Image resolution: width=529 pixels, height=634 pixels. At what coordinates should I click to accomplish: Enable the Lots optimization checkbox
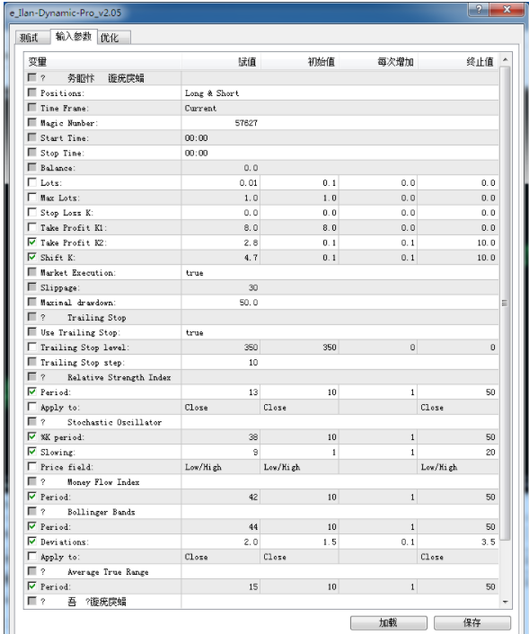pos(32,182)
